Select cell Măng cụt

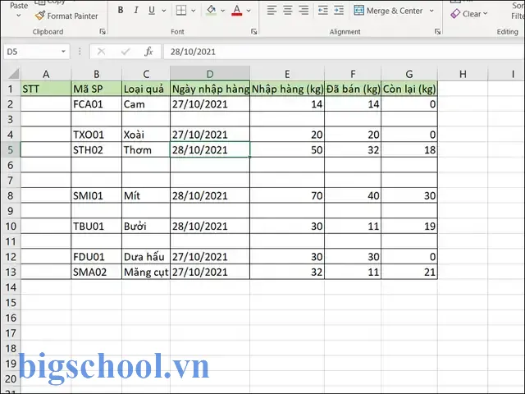pos(146,272)
